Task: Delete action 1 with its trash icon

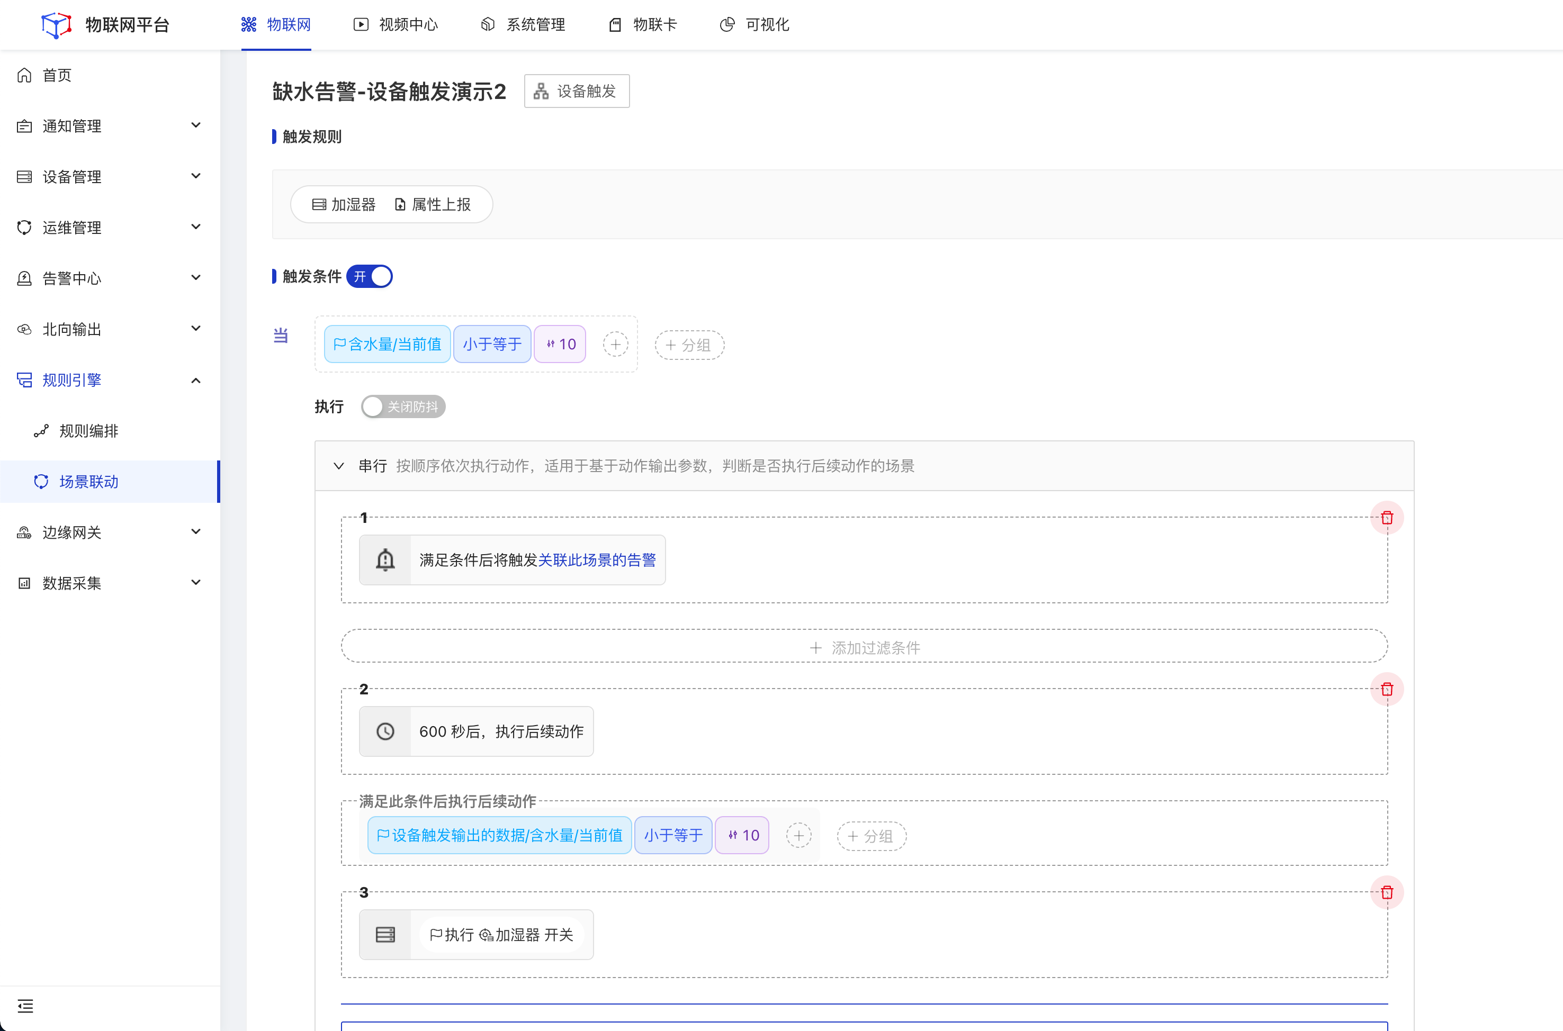Action: click(1387, 518)
